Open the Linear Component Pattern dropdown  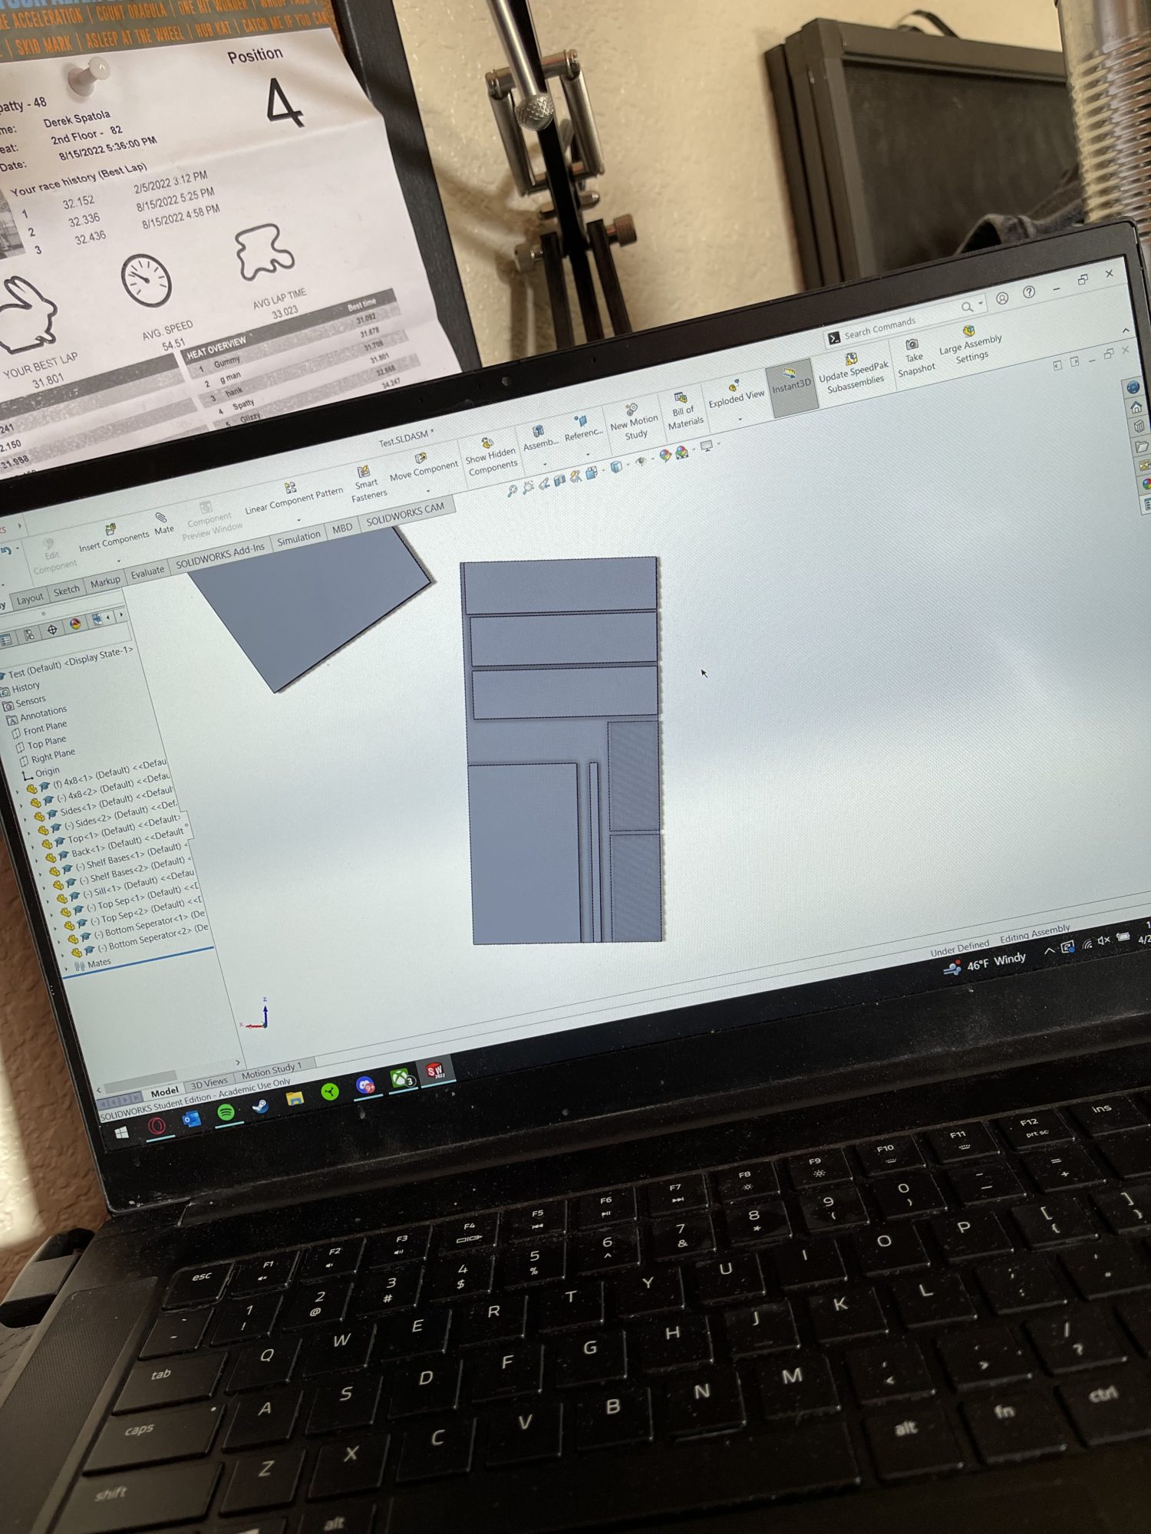tap(298, 520)
